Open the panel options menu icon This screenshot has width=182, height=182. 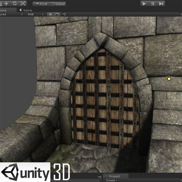tap(99, 177)
